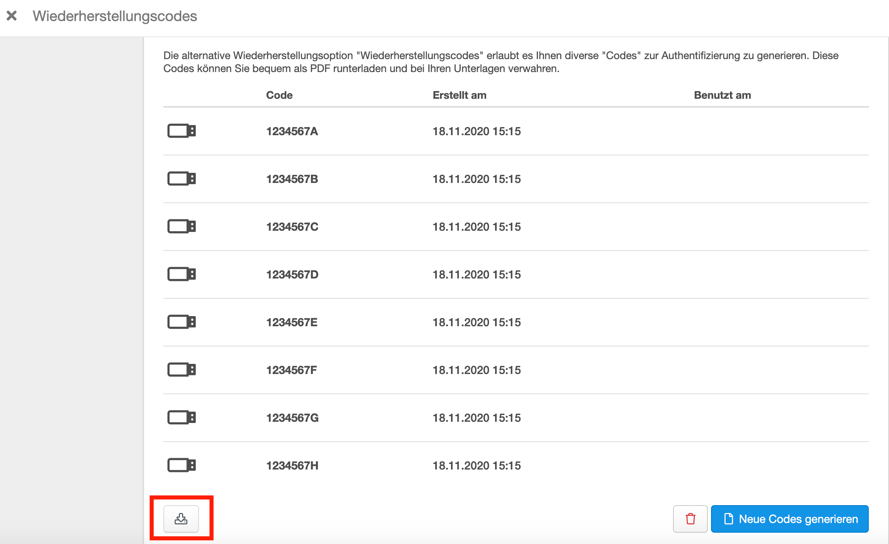
Task: Click the token icon beside code 1234567H
Action: click(x=181, y=465)
